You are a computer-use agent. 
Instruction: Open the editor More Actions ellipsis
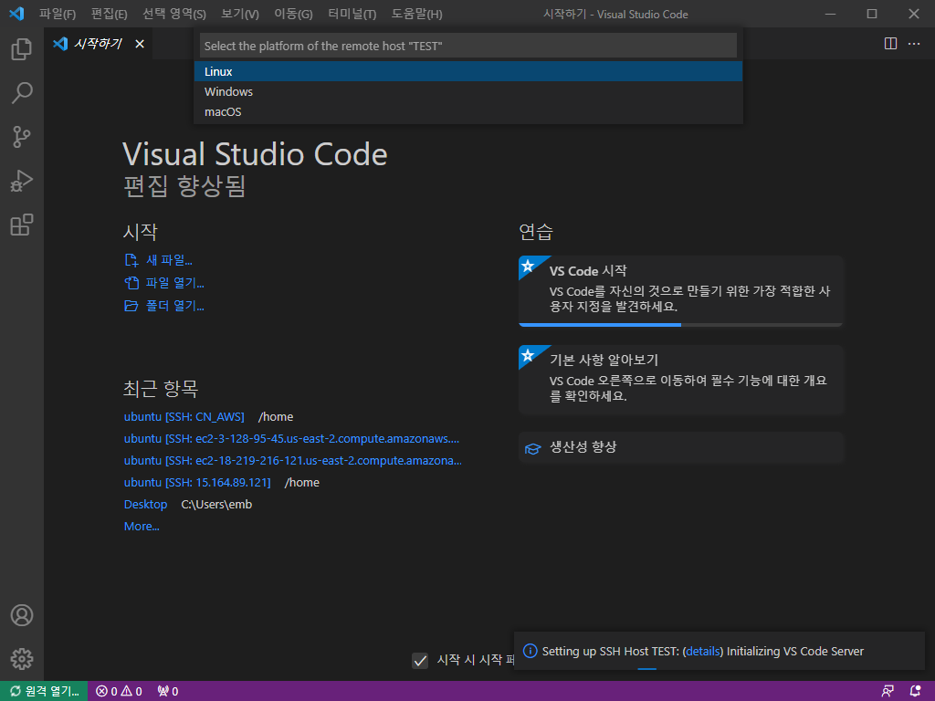tap(913, 44)
